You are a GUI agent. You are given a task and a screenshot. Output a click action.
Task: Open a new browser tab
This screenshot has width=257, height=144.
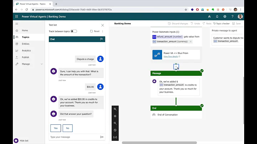[56, 4]
